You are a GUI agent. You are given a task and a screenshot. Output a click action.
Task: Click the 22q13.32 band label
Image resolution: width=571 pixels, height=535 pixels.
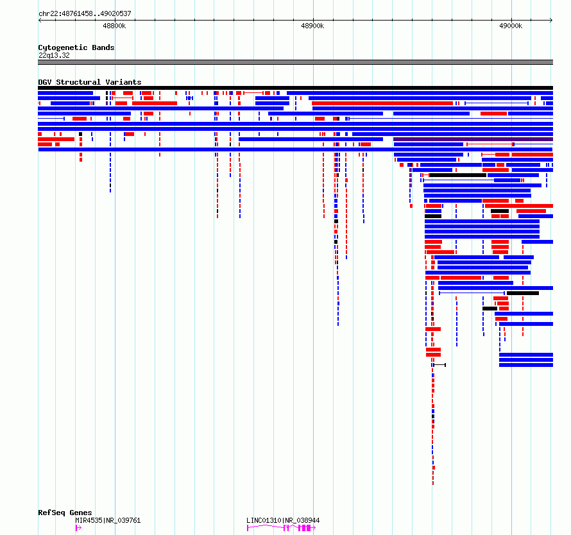54,55
